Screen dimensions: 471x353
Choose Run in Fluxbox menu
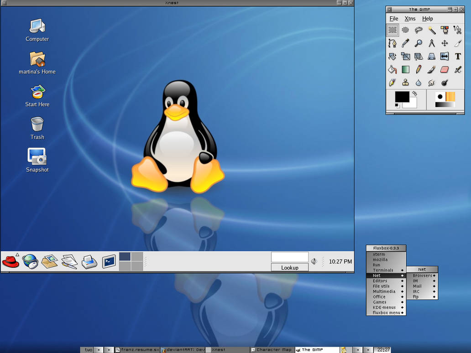click(x=386, y=265)
